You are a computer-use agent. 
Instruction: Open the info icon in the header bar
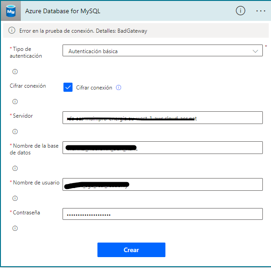point(240,11)
